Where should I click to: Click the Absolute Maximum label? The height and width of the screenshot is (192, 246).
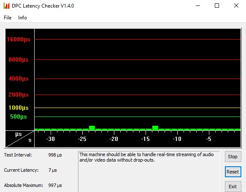point(24,185)
